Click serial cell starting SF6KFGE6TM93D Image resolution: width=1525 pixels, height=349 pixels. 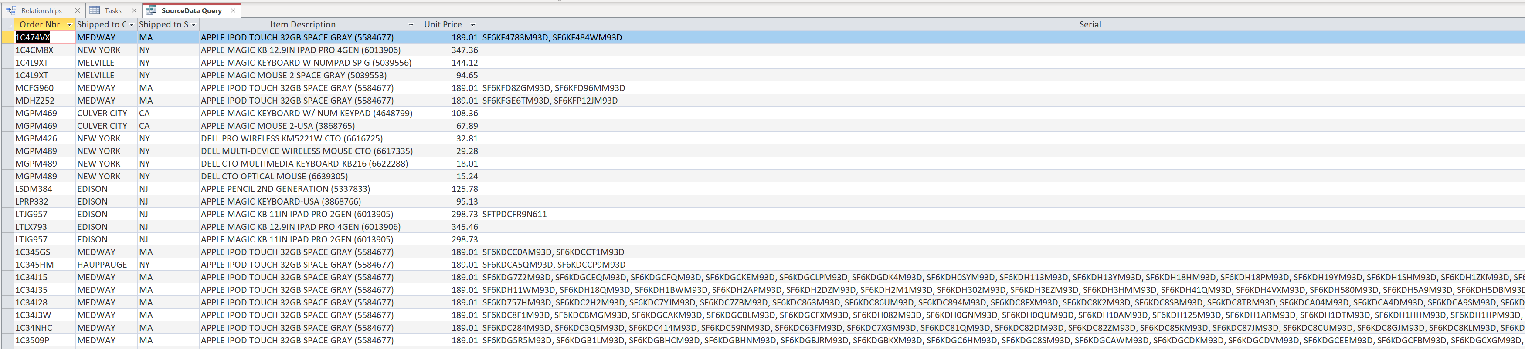coord(1002,101)
